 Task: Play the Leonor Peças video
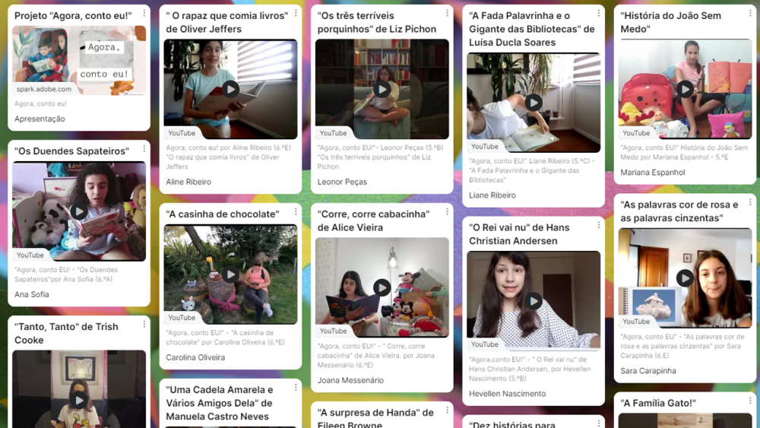[382, 89]
